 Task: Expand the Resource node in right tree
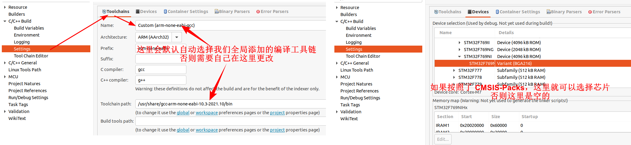point(337,8)
